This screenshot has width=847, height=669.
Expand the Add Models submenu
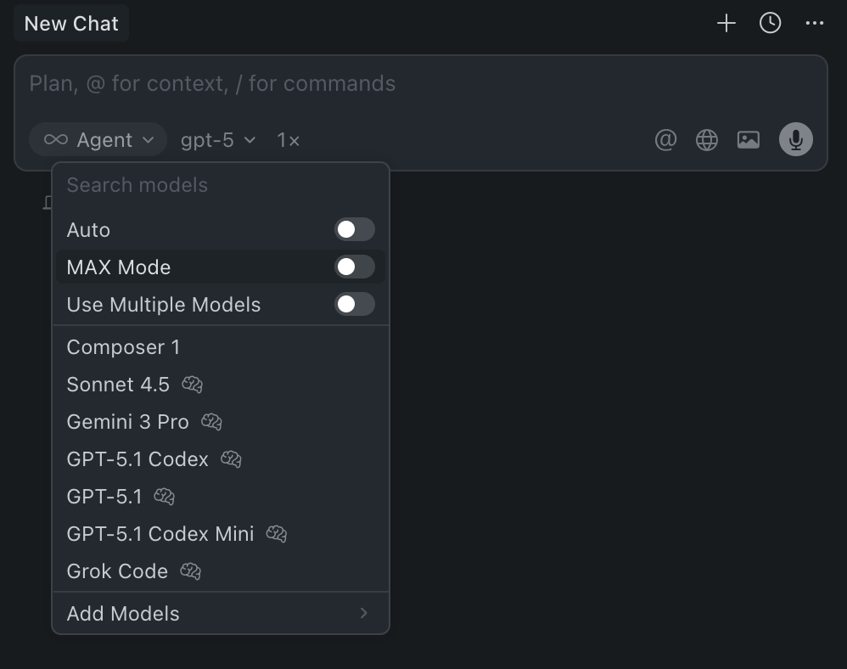220,614
